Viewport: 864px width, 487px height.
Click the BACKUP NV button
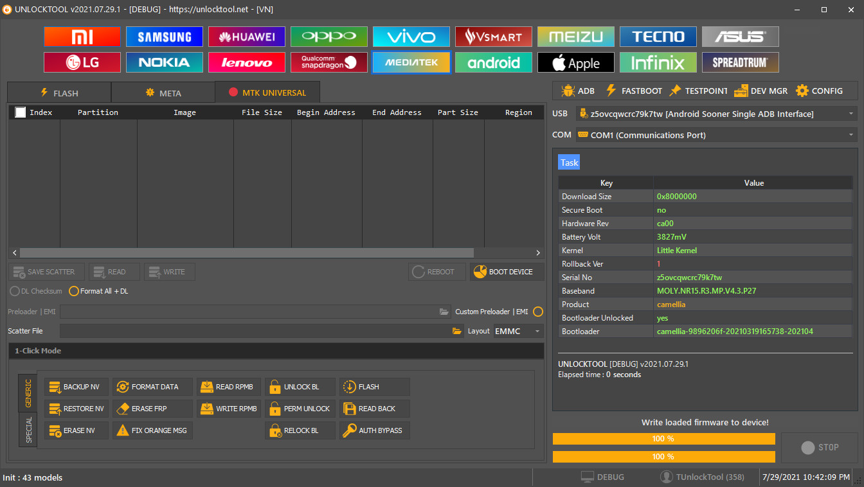pos(76,387)
